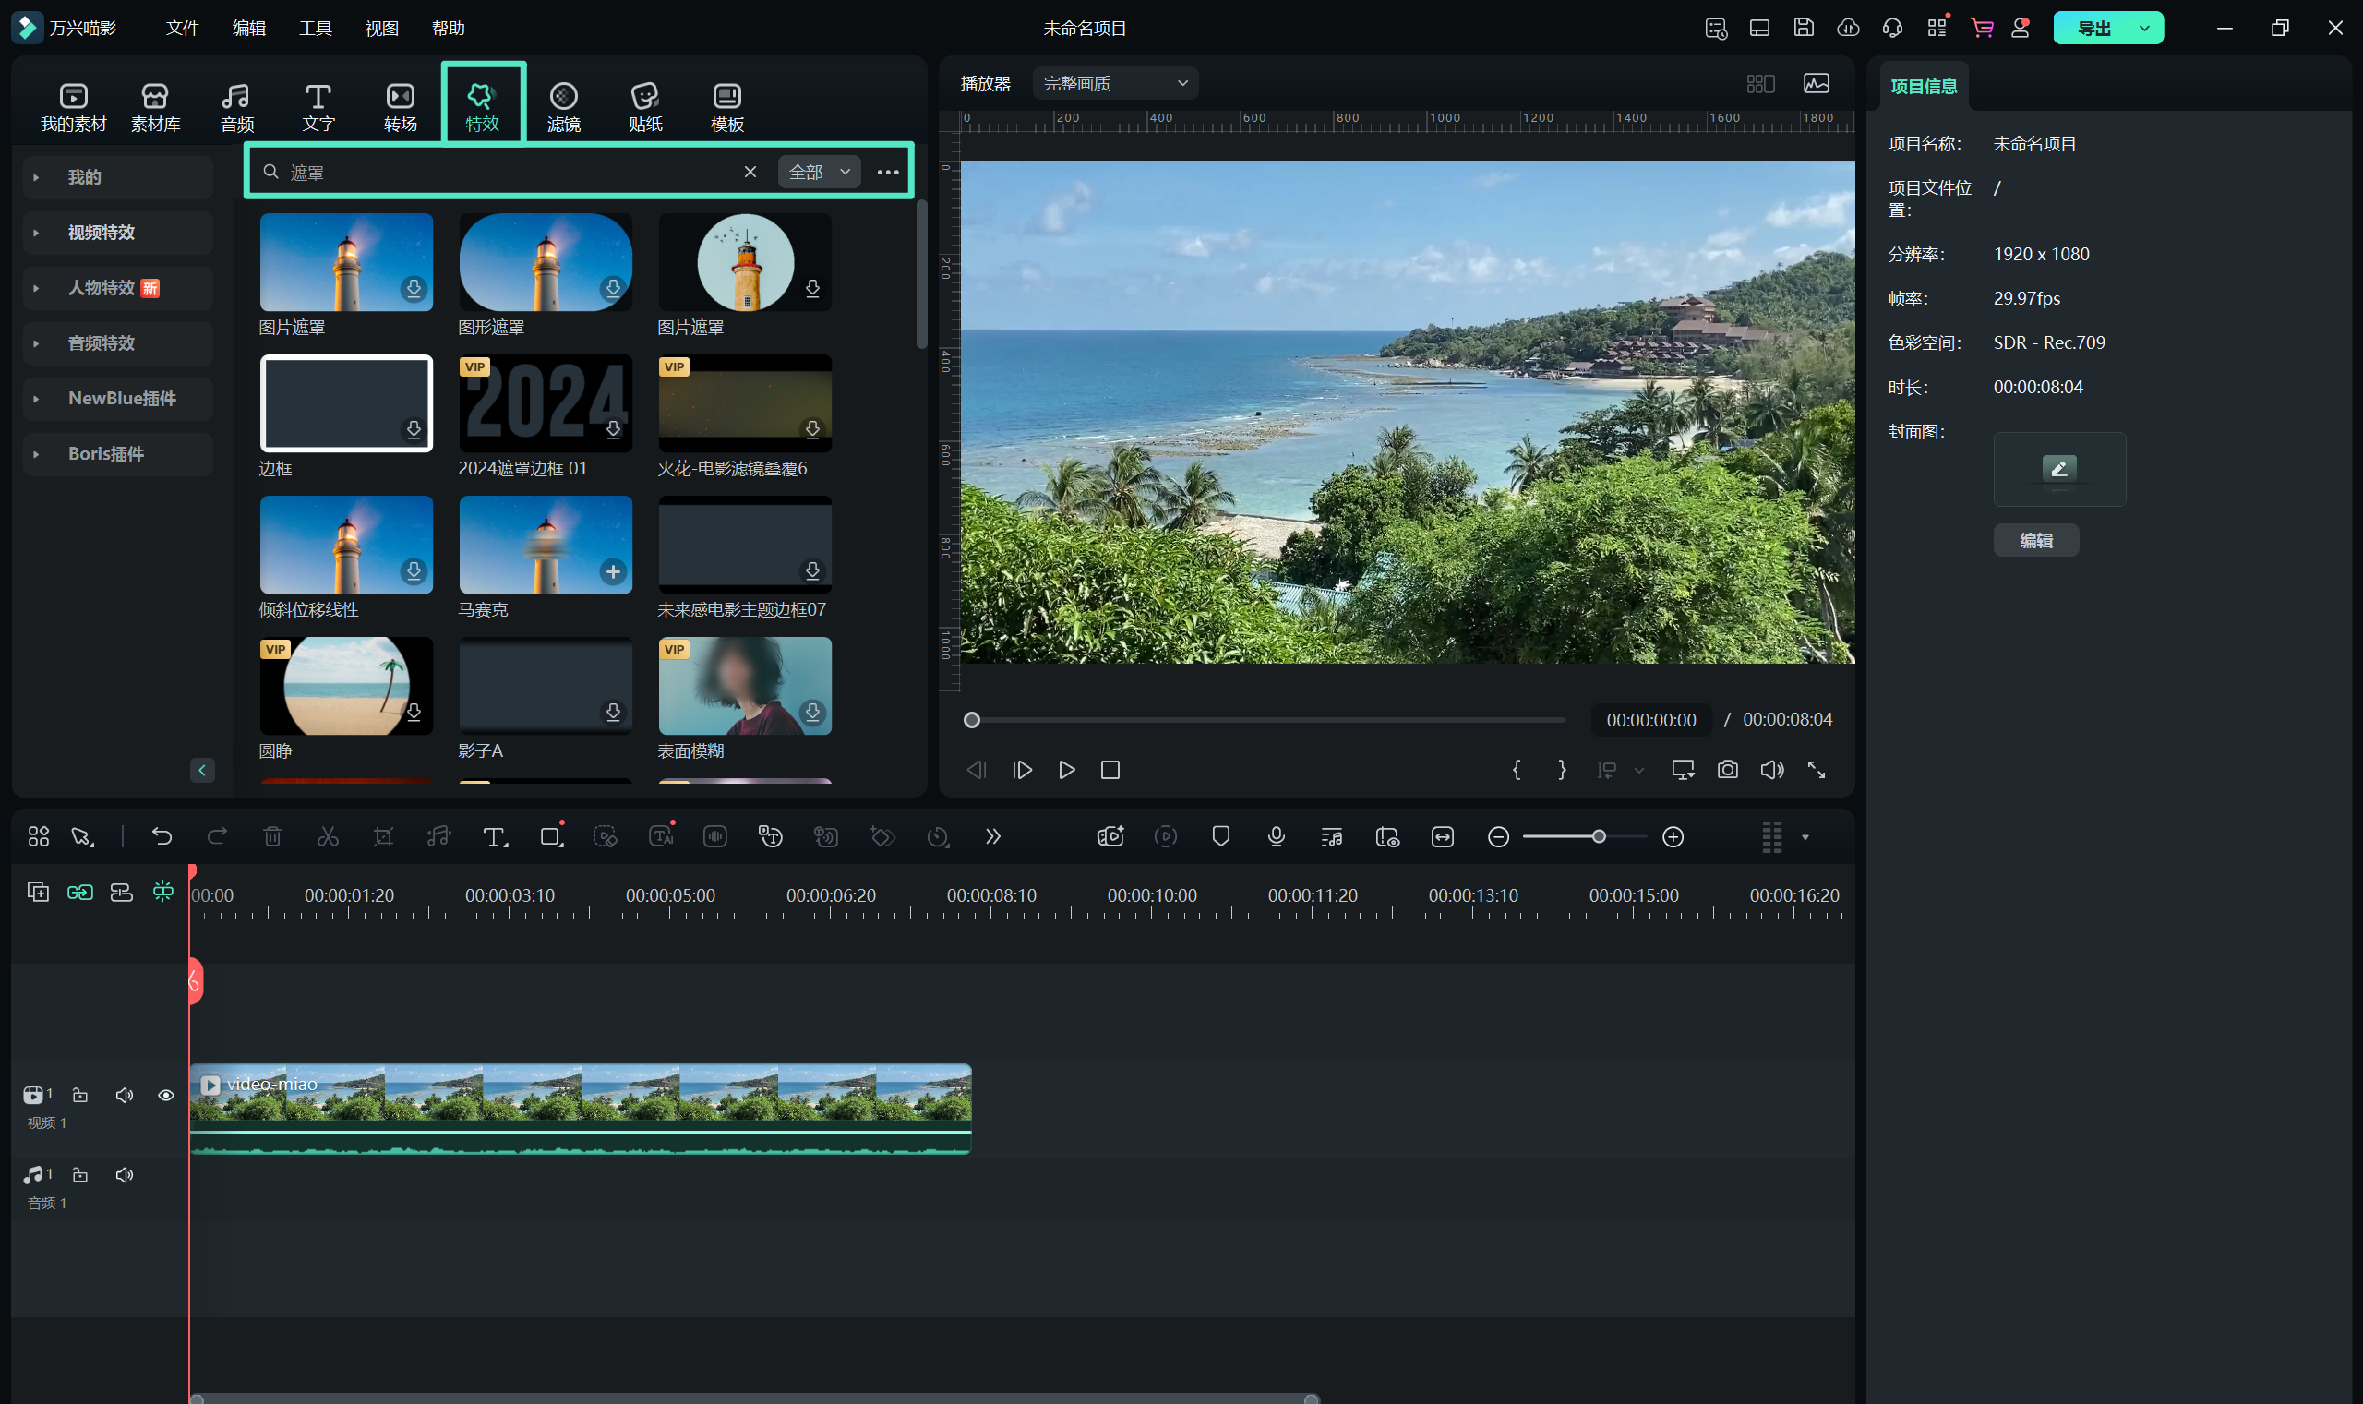The image size is (2363, 1404).
Task: Open the Transitions (转场) panel
Action: coord(400,106)
